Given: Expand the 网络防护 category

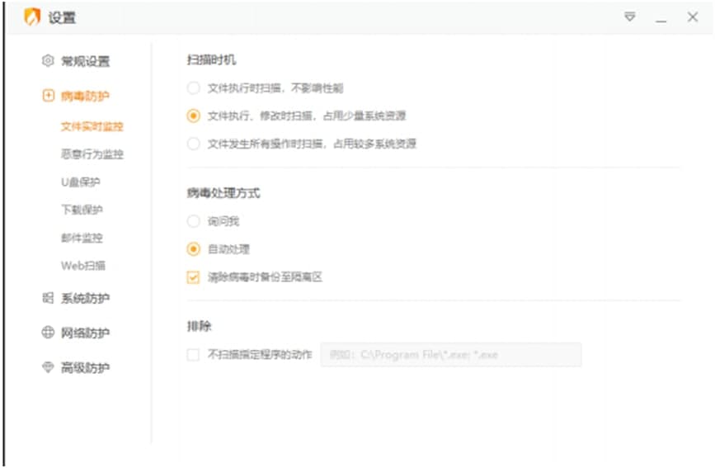Looking at the screenshot, I should (x=85, y=333).
